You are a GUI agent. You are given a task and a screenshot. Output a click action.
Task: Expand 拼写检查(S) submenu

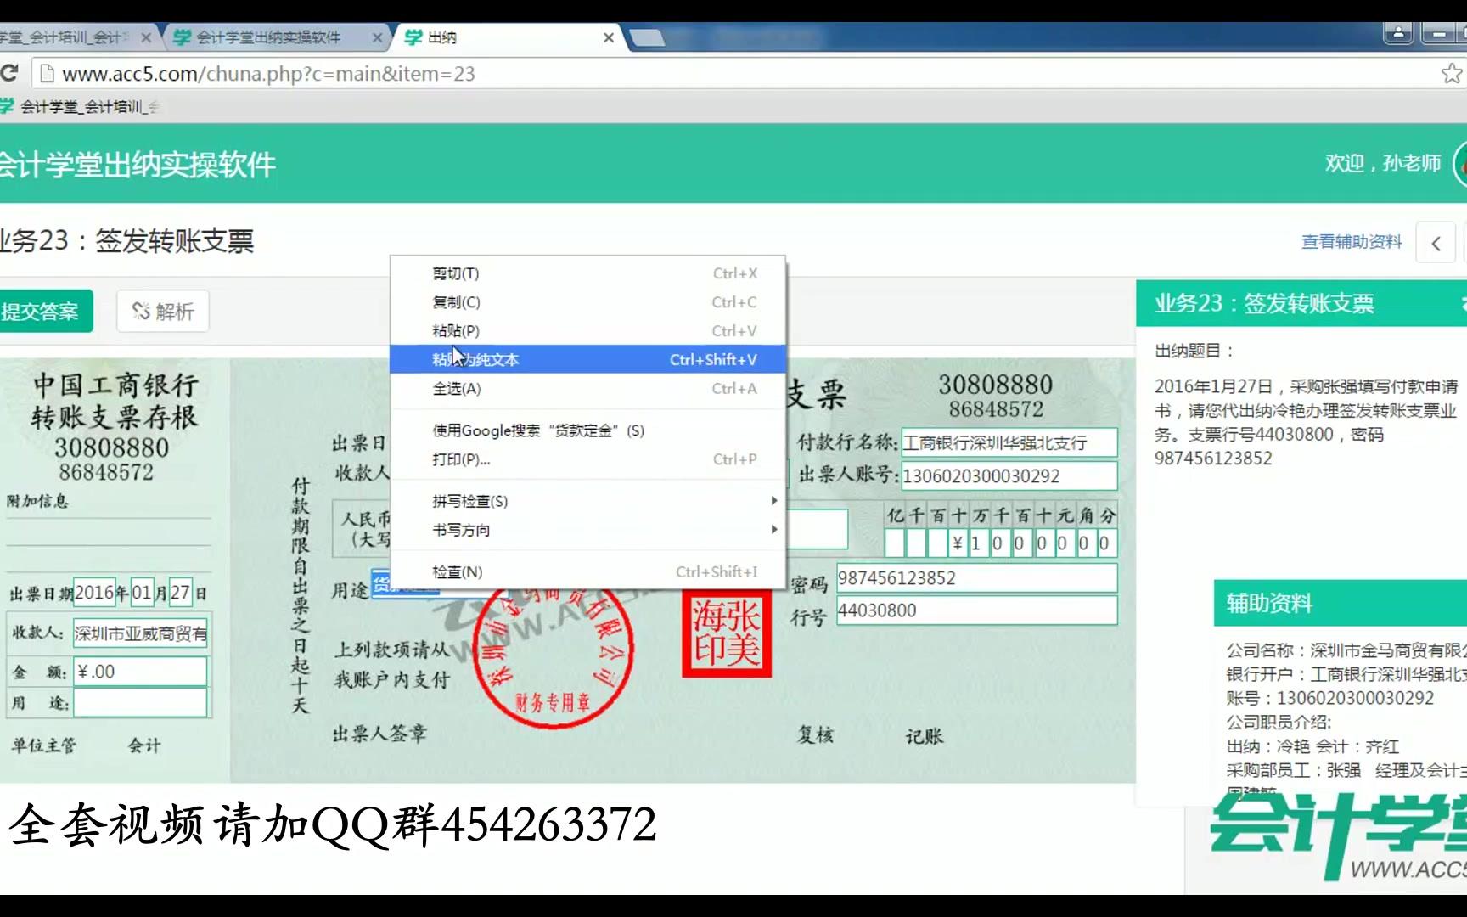tap(587, 501)
